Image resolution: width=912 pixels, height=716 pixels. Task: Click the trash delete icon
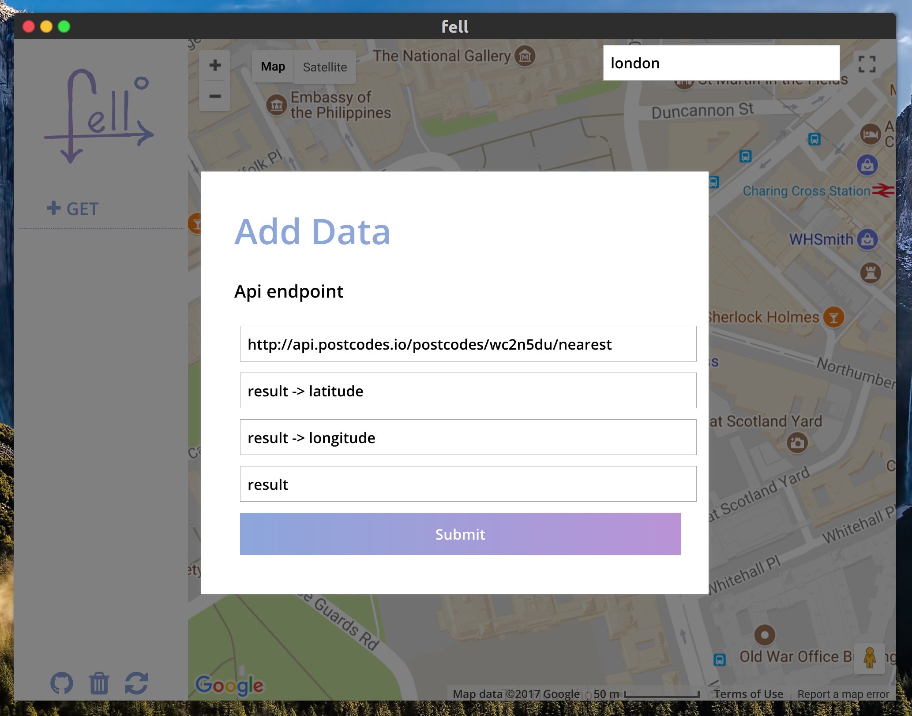99,683
